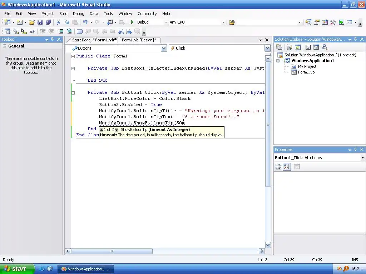Click the Internet Explorer quick launch icon
This screenshot has height=274, width=366.
point(42,269)
